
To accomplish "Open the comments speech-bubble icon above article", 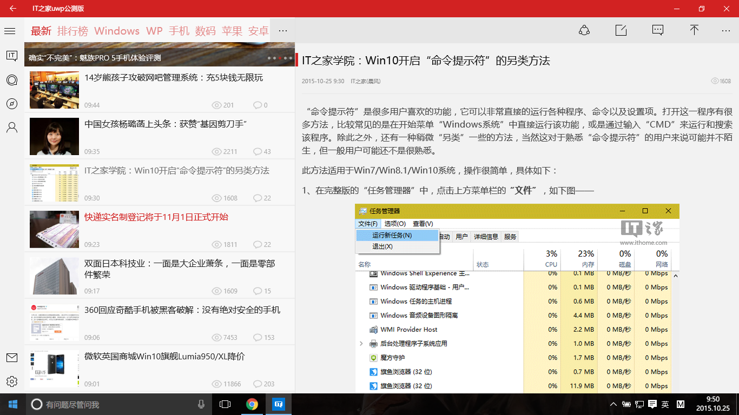I will [658, 30].
